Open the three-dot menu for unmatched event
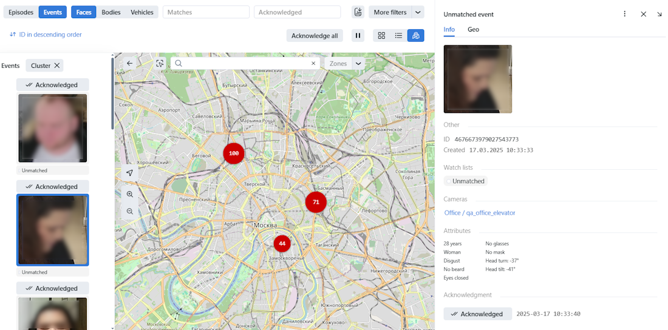The width and height of the screenshot is (668, 330). tap(625, 14)
